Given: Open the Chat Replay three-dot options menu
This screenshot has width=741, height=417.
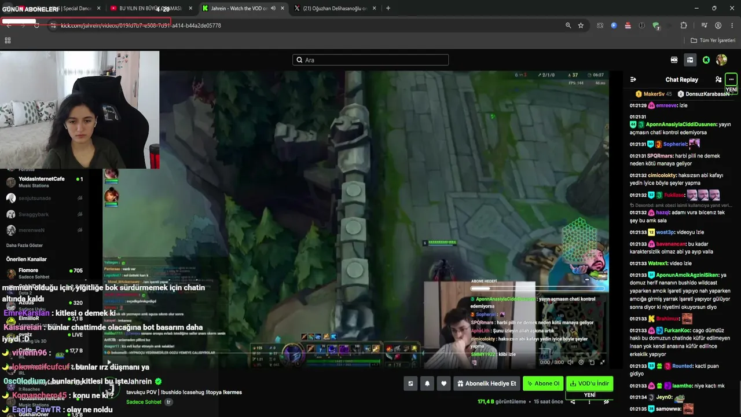Looking at the screenshot, I should [731, 79].
